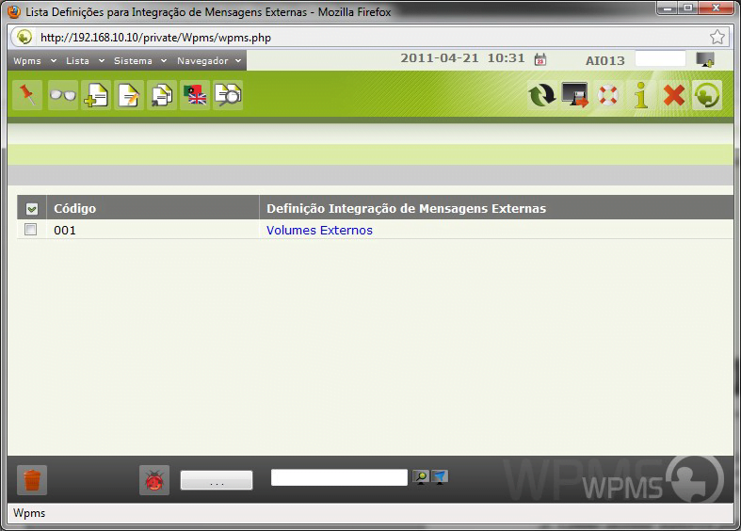Click the WPMS logo in footer
Viewport: 741px width, 531px height.
pos(652,479)
